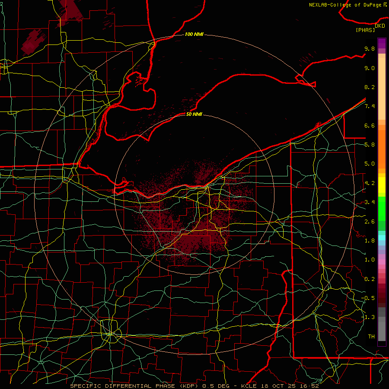Click the gray band of the color scale

[382, 325]
